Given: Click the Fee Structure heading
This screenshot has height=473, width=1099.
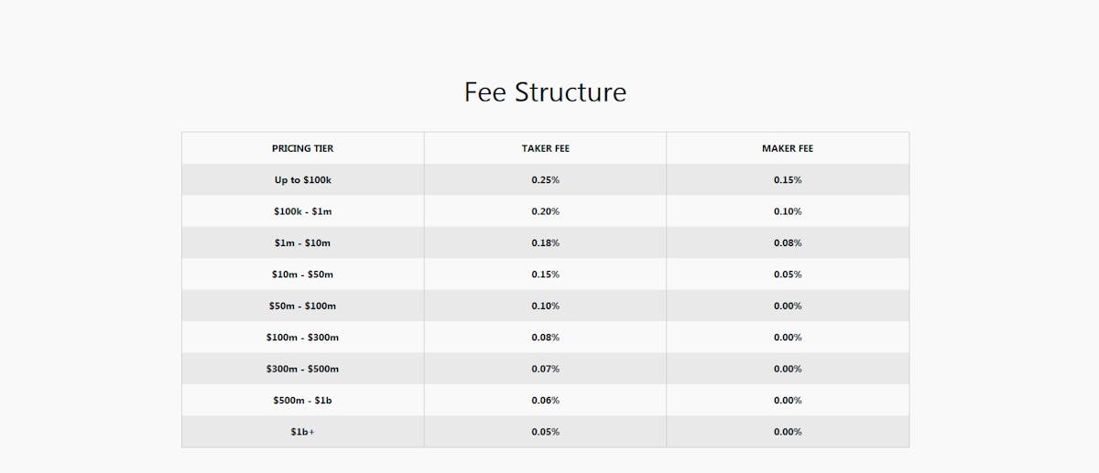Looking at the screenshot, I should pyautogui.click(x=546, y=92).
